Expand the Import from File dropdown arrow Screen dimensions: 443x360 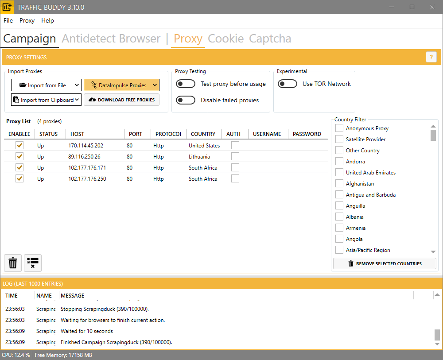pos(76,85)
